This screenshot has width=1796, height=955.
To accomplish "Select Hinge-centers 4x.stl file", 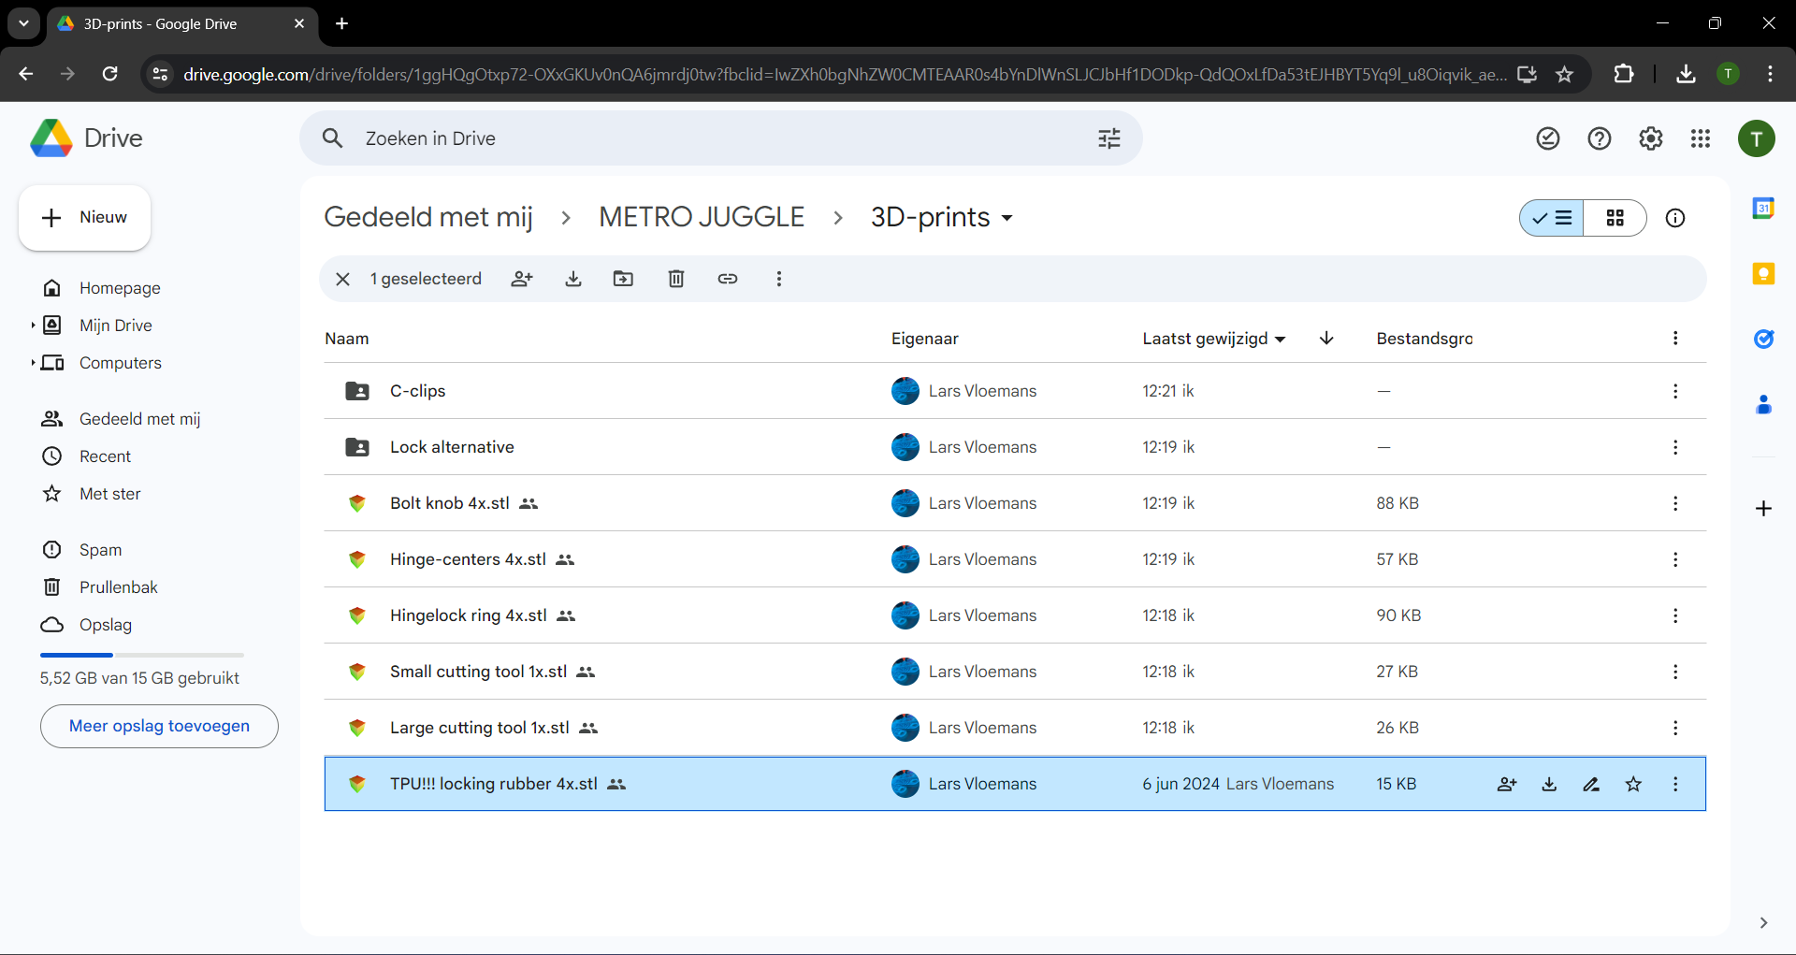I will coord(1015,559).
